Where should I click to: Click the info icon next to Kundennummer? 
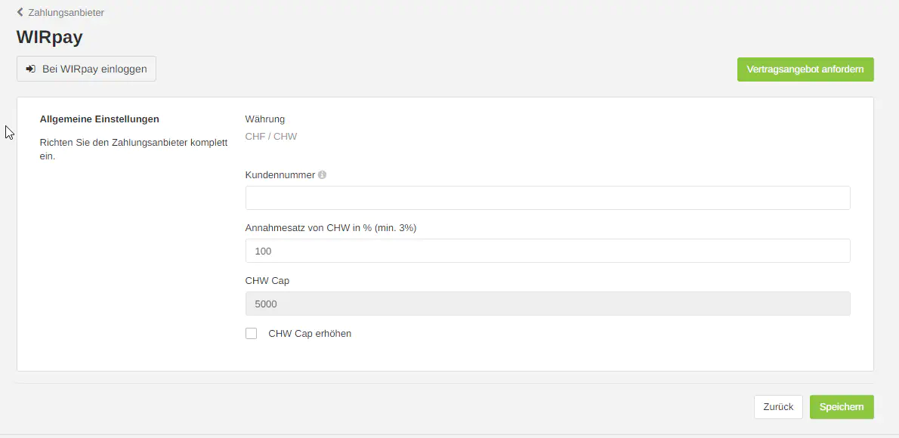click(323, 174)
